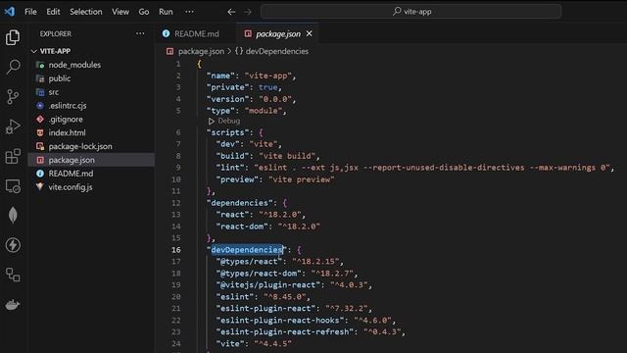This screenshot has width=627, height=353.
Task: Click the selected devDependencies text
Action: [247, 250]
